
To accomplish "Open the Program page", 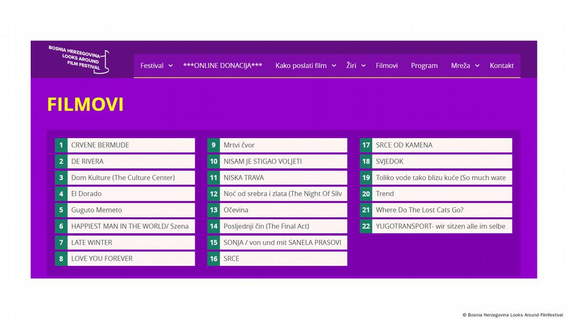I will point(424,65).
